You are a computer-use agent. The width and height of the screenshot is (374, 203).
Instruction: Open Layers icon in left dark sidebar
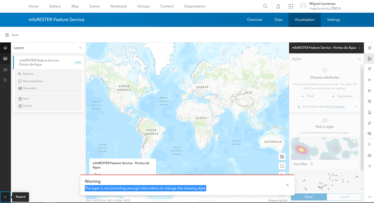click(x=5, y=48)
